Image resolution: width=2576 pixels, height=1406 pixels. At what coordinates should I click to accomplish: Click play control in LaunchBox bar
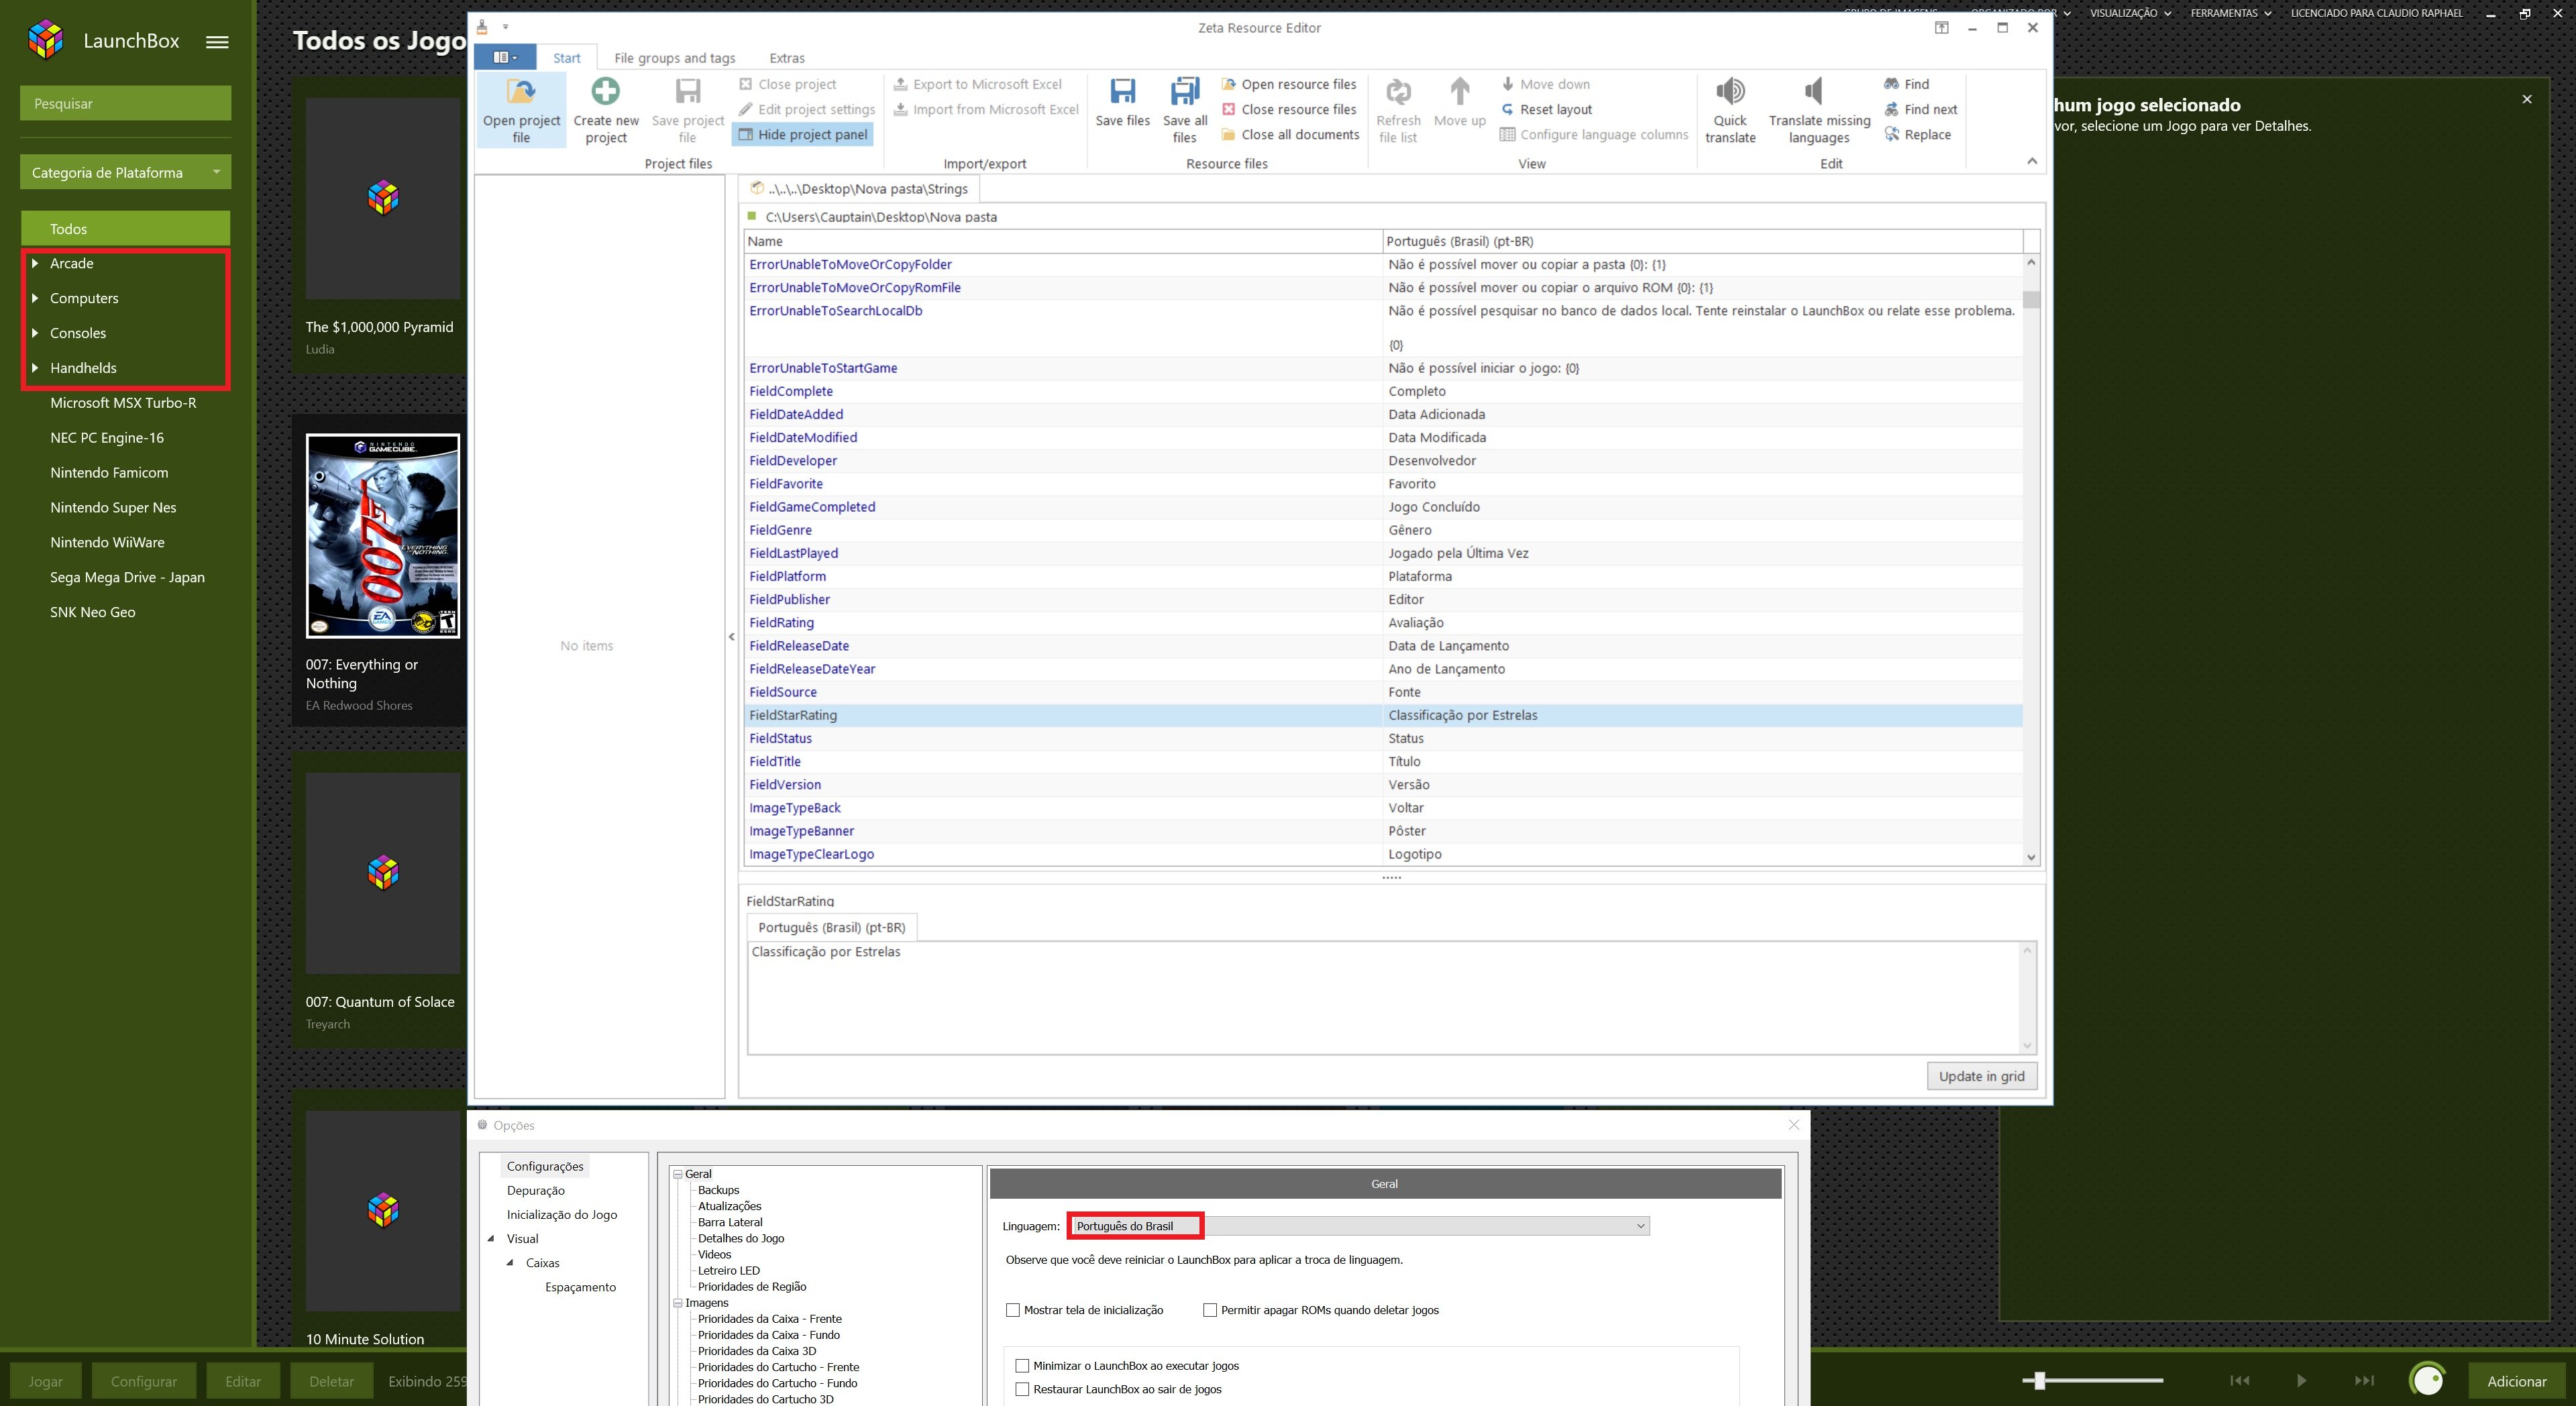2301,1381
